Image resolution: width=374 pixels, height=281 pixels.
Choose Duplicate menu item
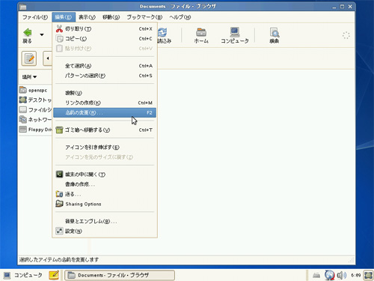pos(105,93)
